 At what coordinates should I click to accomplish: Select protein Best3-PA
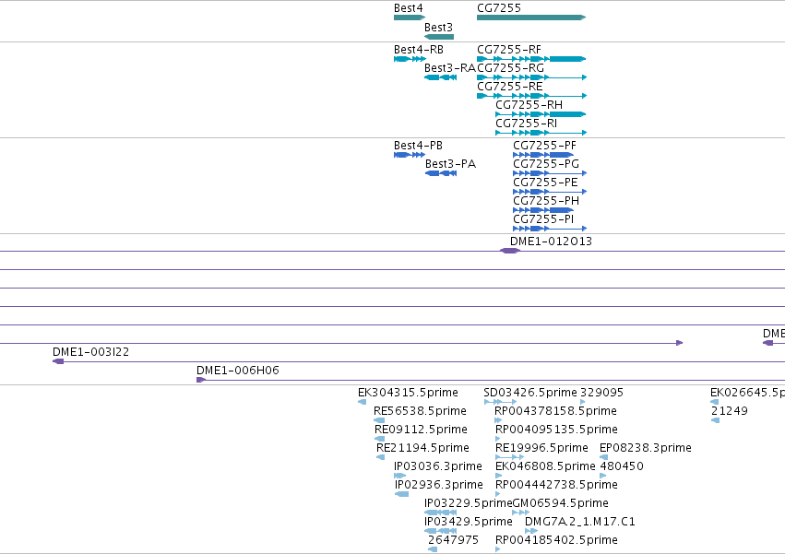click(441, 173)
